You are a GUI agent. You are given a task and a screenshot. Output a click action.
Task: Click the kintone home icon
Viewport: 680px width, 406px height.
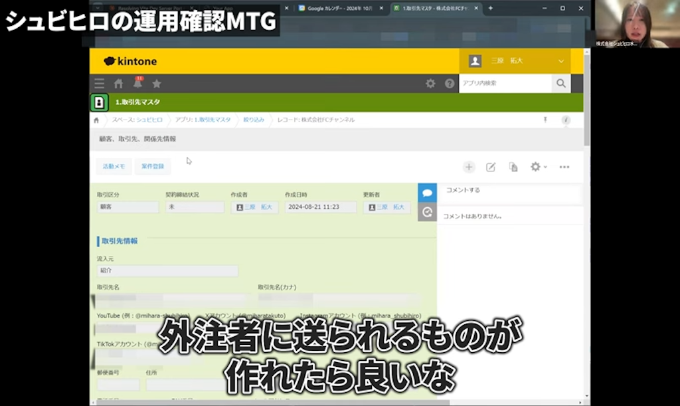[x=118, y=84]
